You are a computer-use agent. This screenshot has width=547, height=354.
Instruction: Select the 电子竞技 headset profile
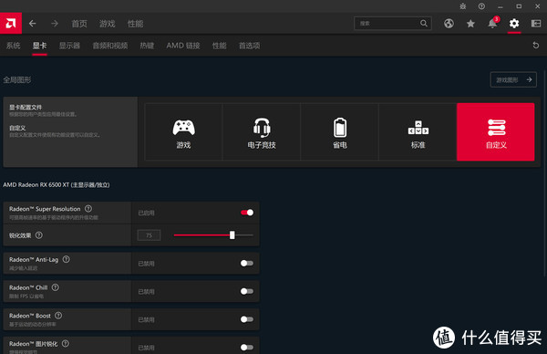(262, 132)
